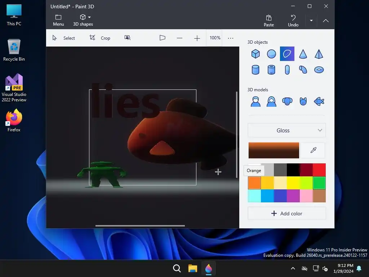Pick the red color swatch
Image resolution: width=369 pixels, height=277 pixels.
coord(319,170)
